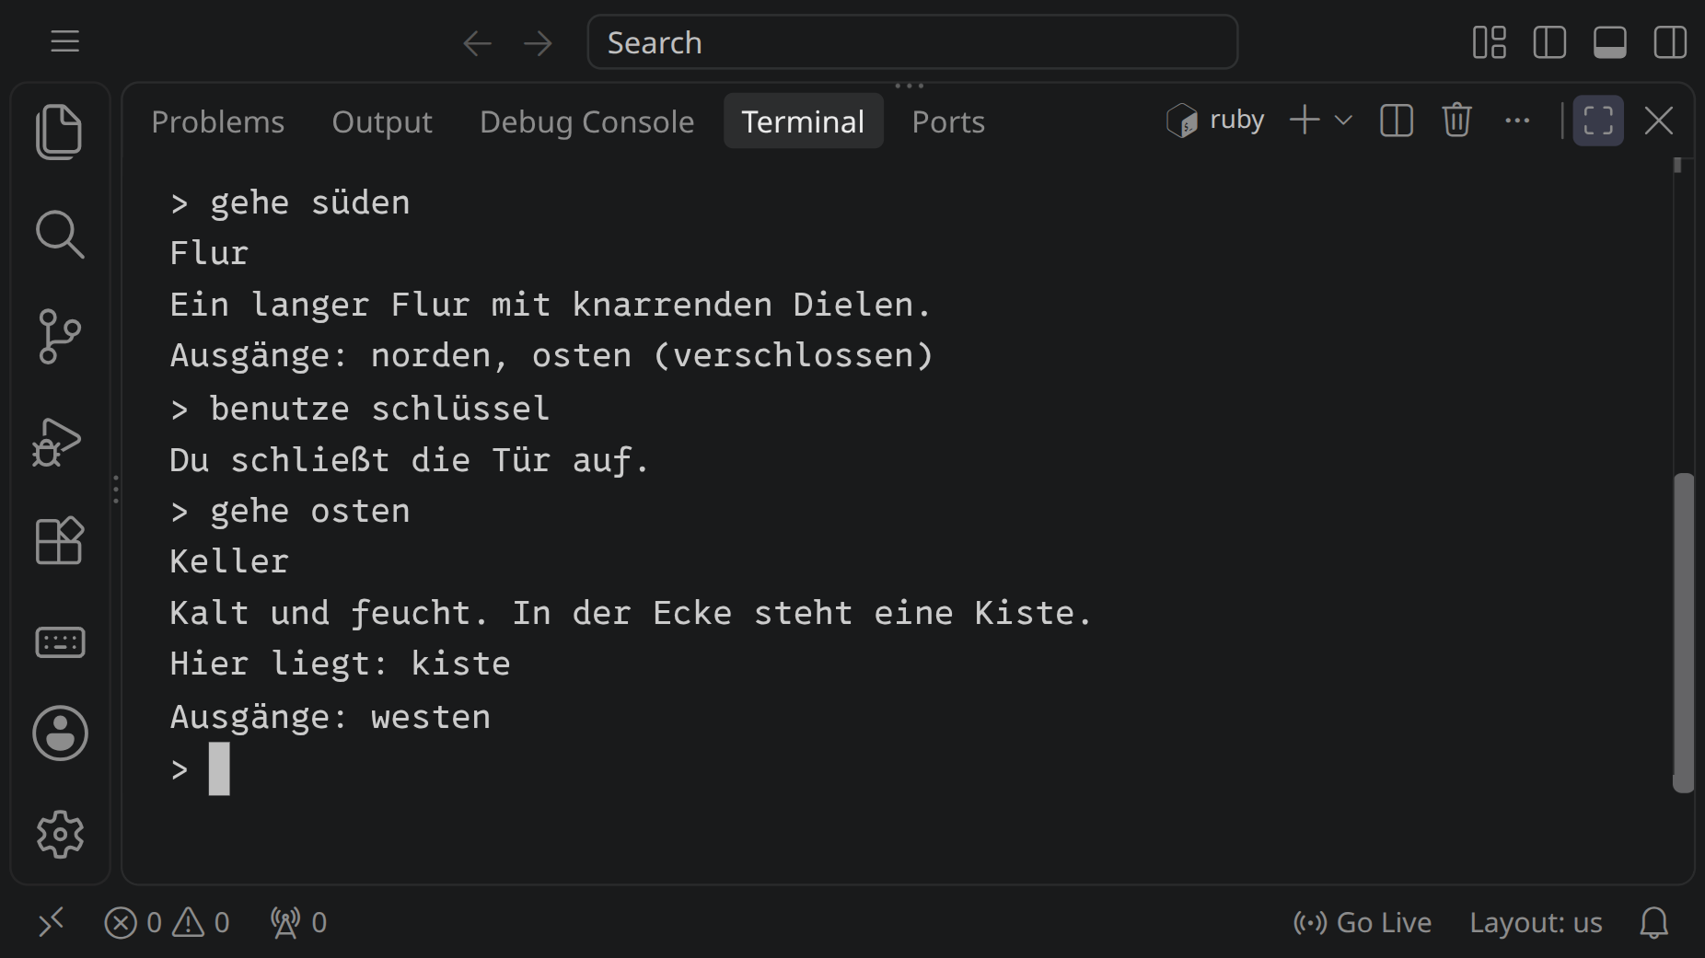The width and height of the screenshot is (1705, 958).
Task: Expand the new terminal launch profile dropdown
Action: (1343, 121)
